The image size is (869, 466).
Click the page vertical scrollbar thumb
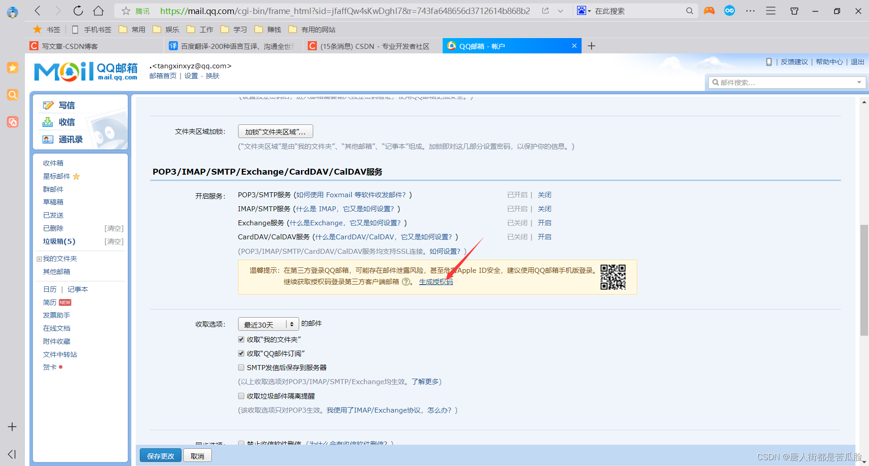864,280
